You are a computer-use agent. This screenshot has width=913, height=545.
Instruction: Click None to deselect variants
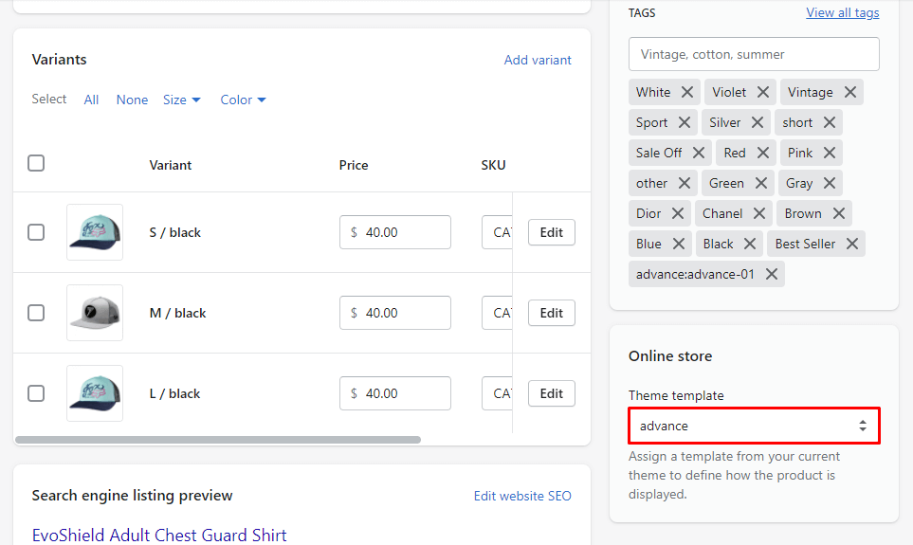click(x=132, y=100)
